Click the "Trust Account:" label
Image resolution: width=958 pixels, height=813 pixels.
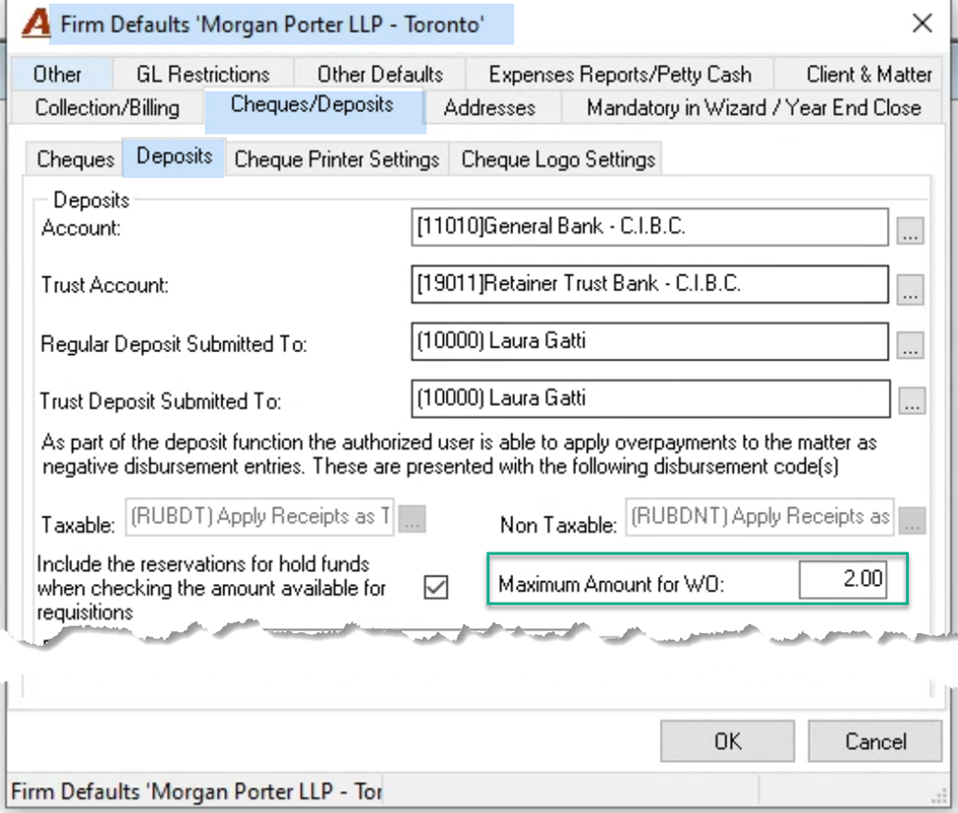pyautogui.click(x=104, y=285)
